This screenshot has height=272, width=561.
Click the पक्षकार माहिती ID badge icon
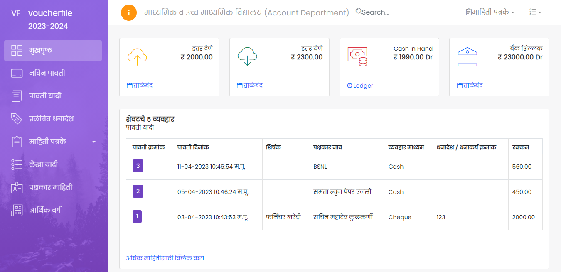(x=17, y=187)
